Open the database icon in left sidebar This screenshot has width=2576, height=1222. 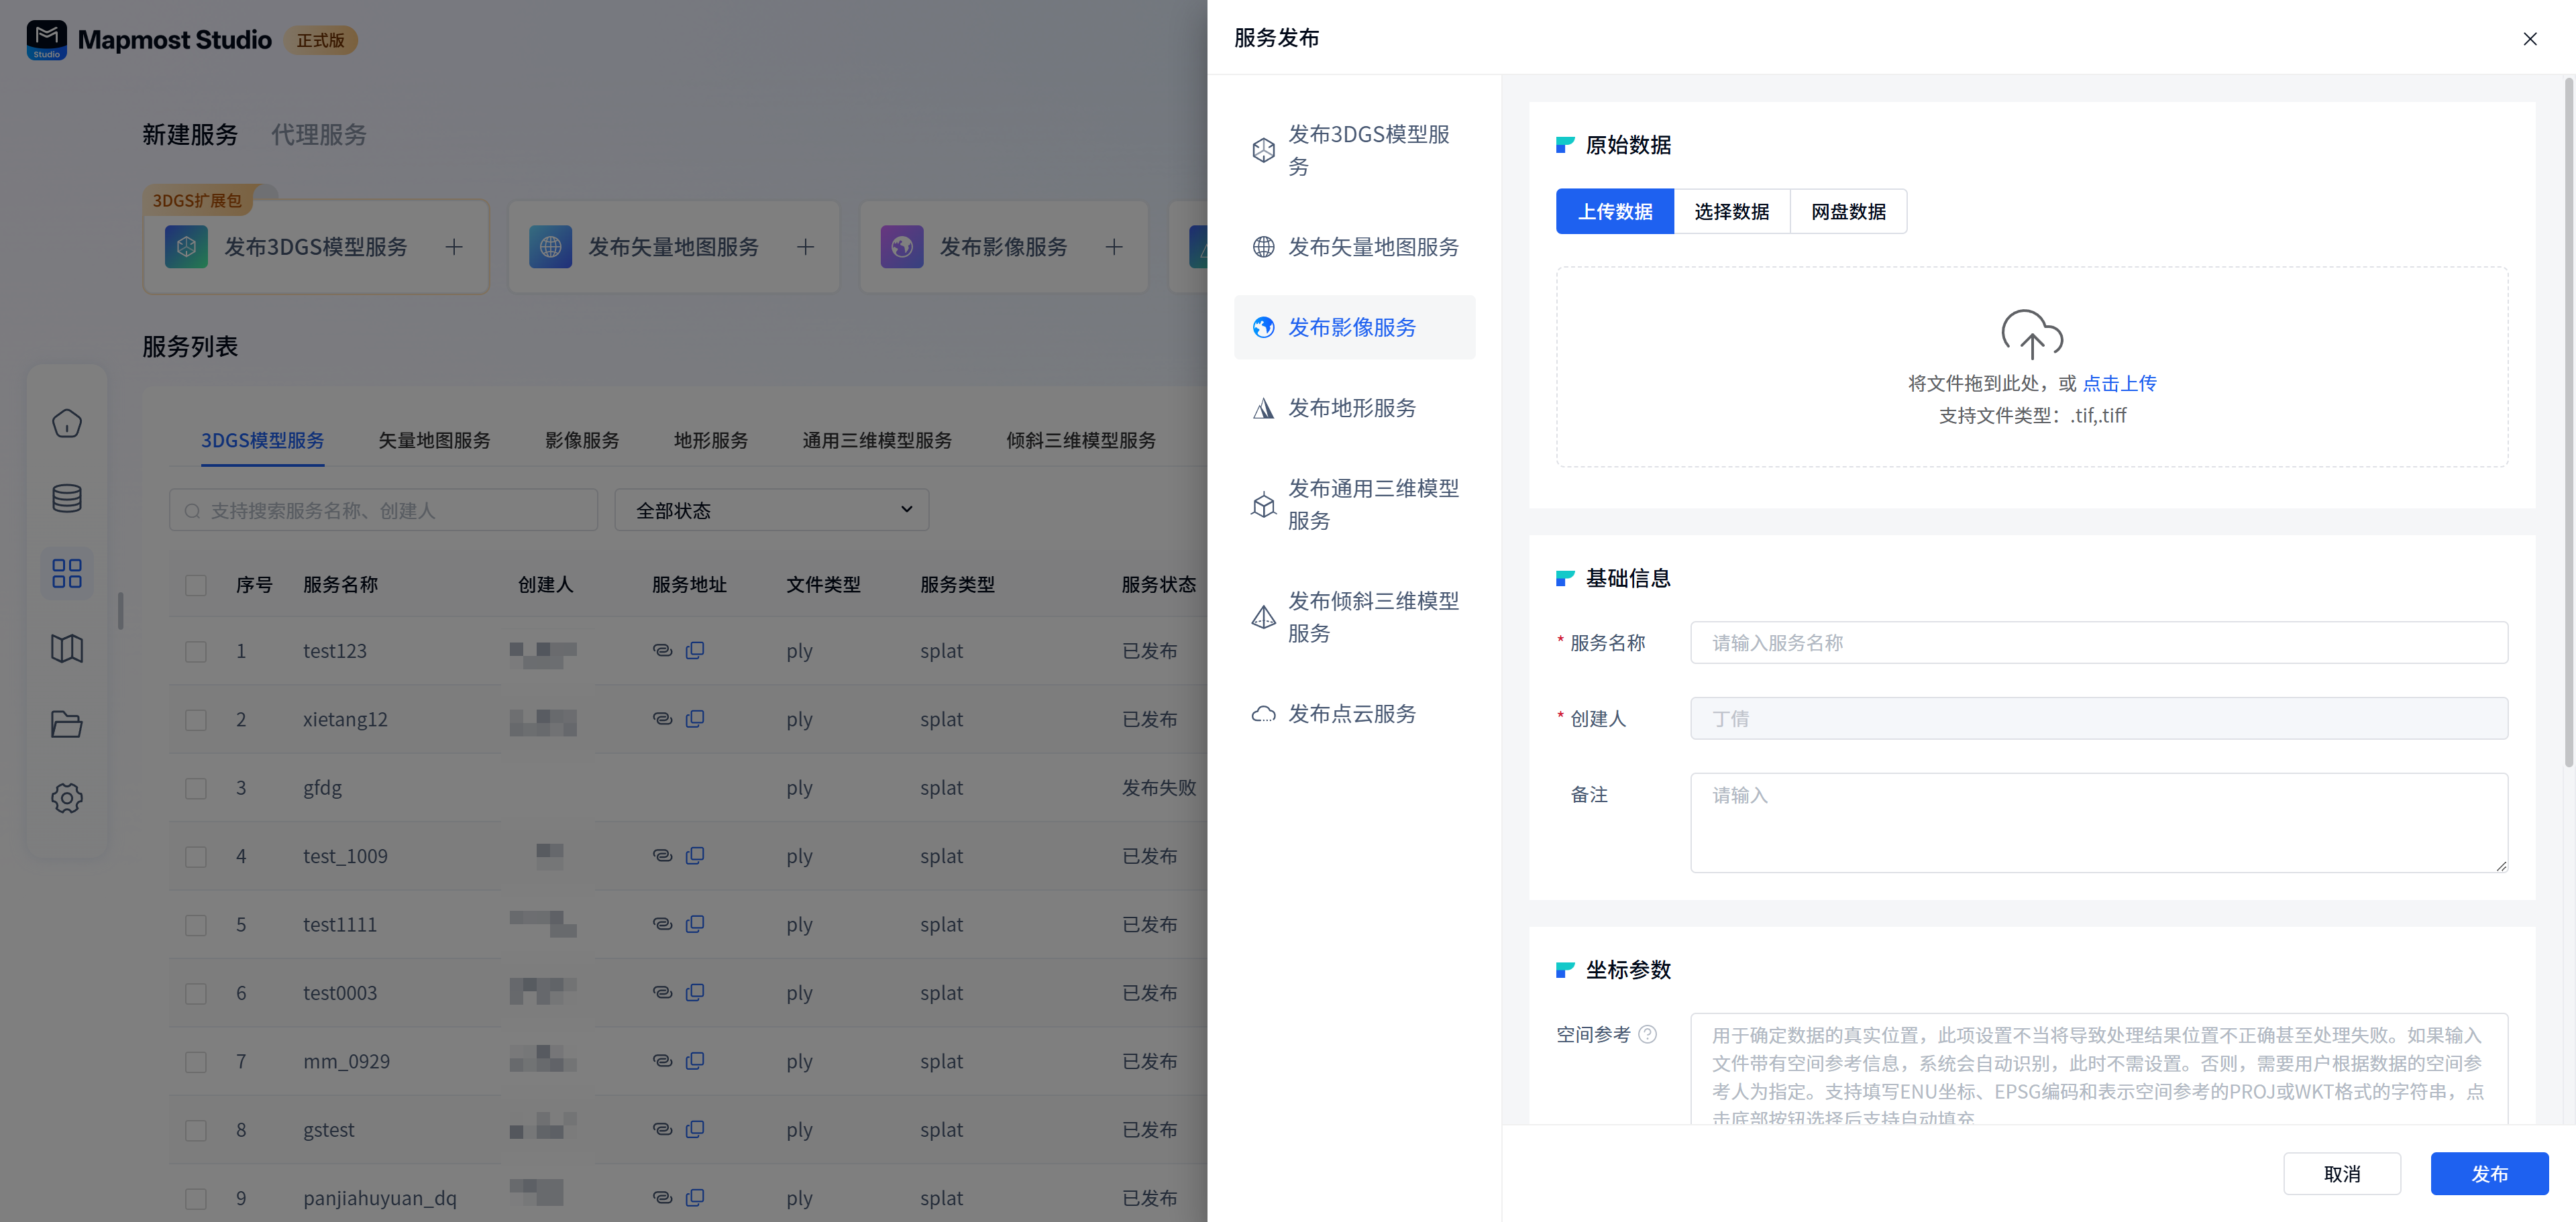(x=67, y=498)
